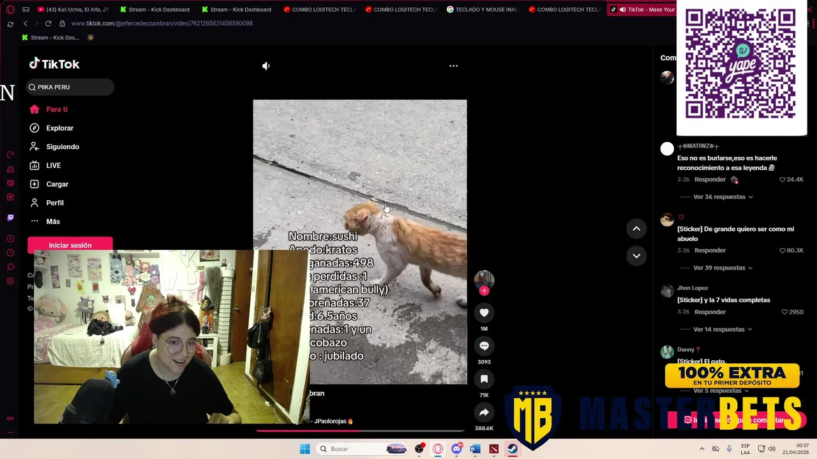Viewport: 817px width, 459px height.
Task: Open GX Control in Opera sidebar
Action: tap(10, 155)
